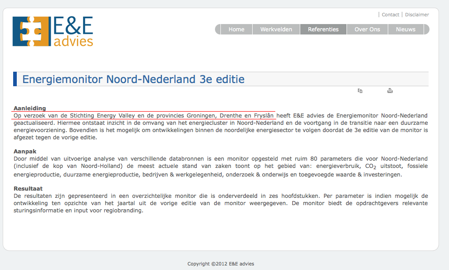The image size is (449, 270).
Task: Go to the Home menu item
Action: pos(236,29)
